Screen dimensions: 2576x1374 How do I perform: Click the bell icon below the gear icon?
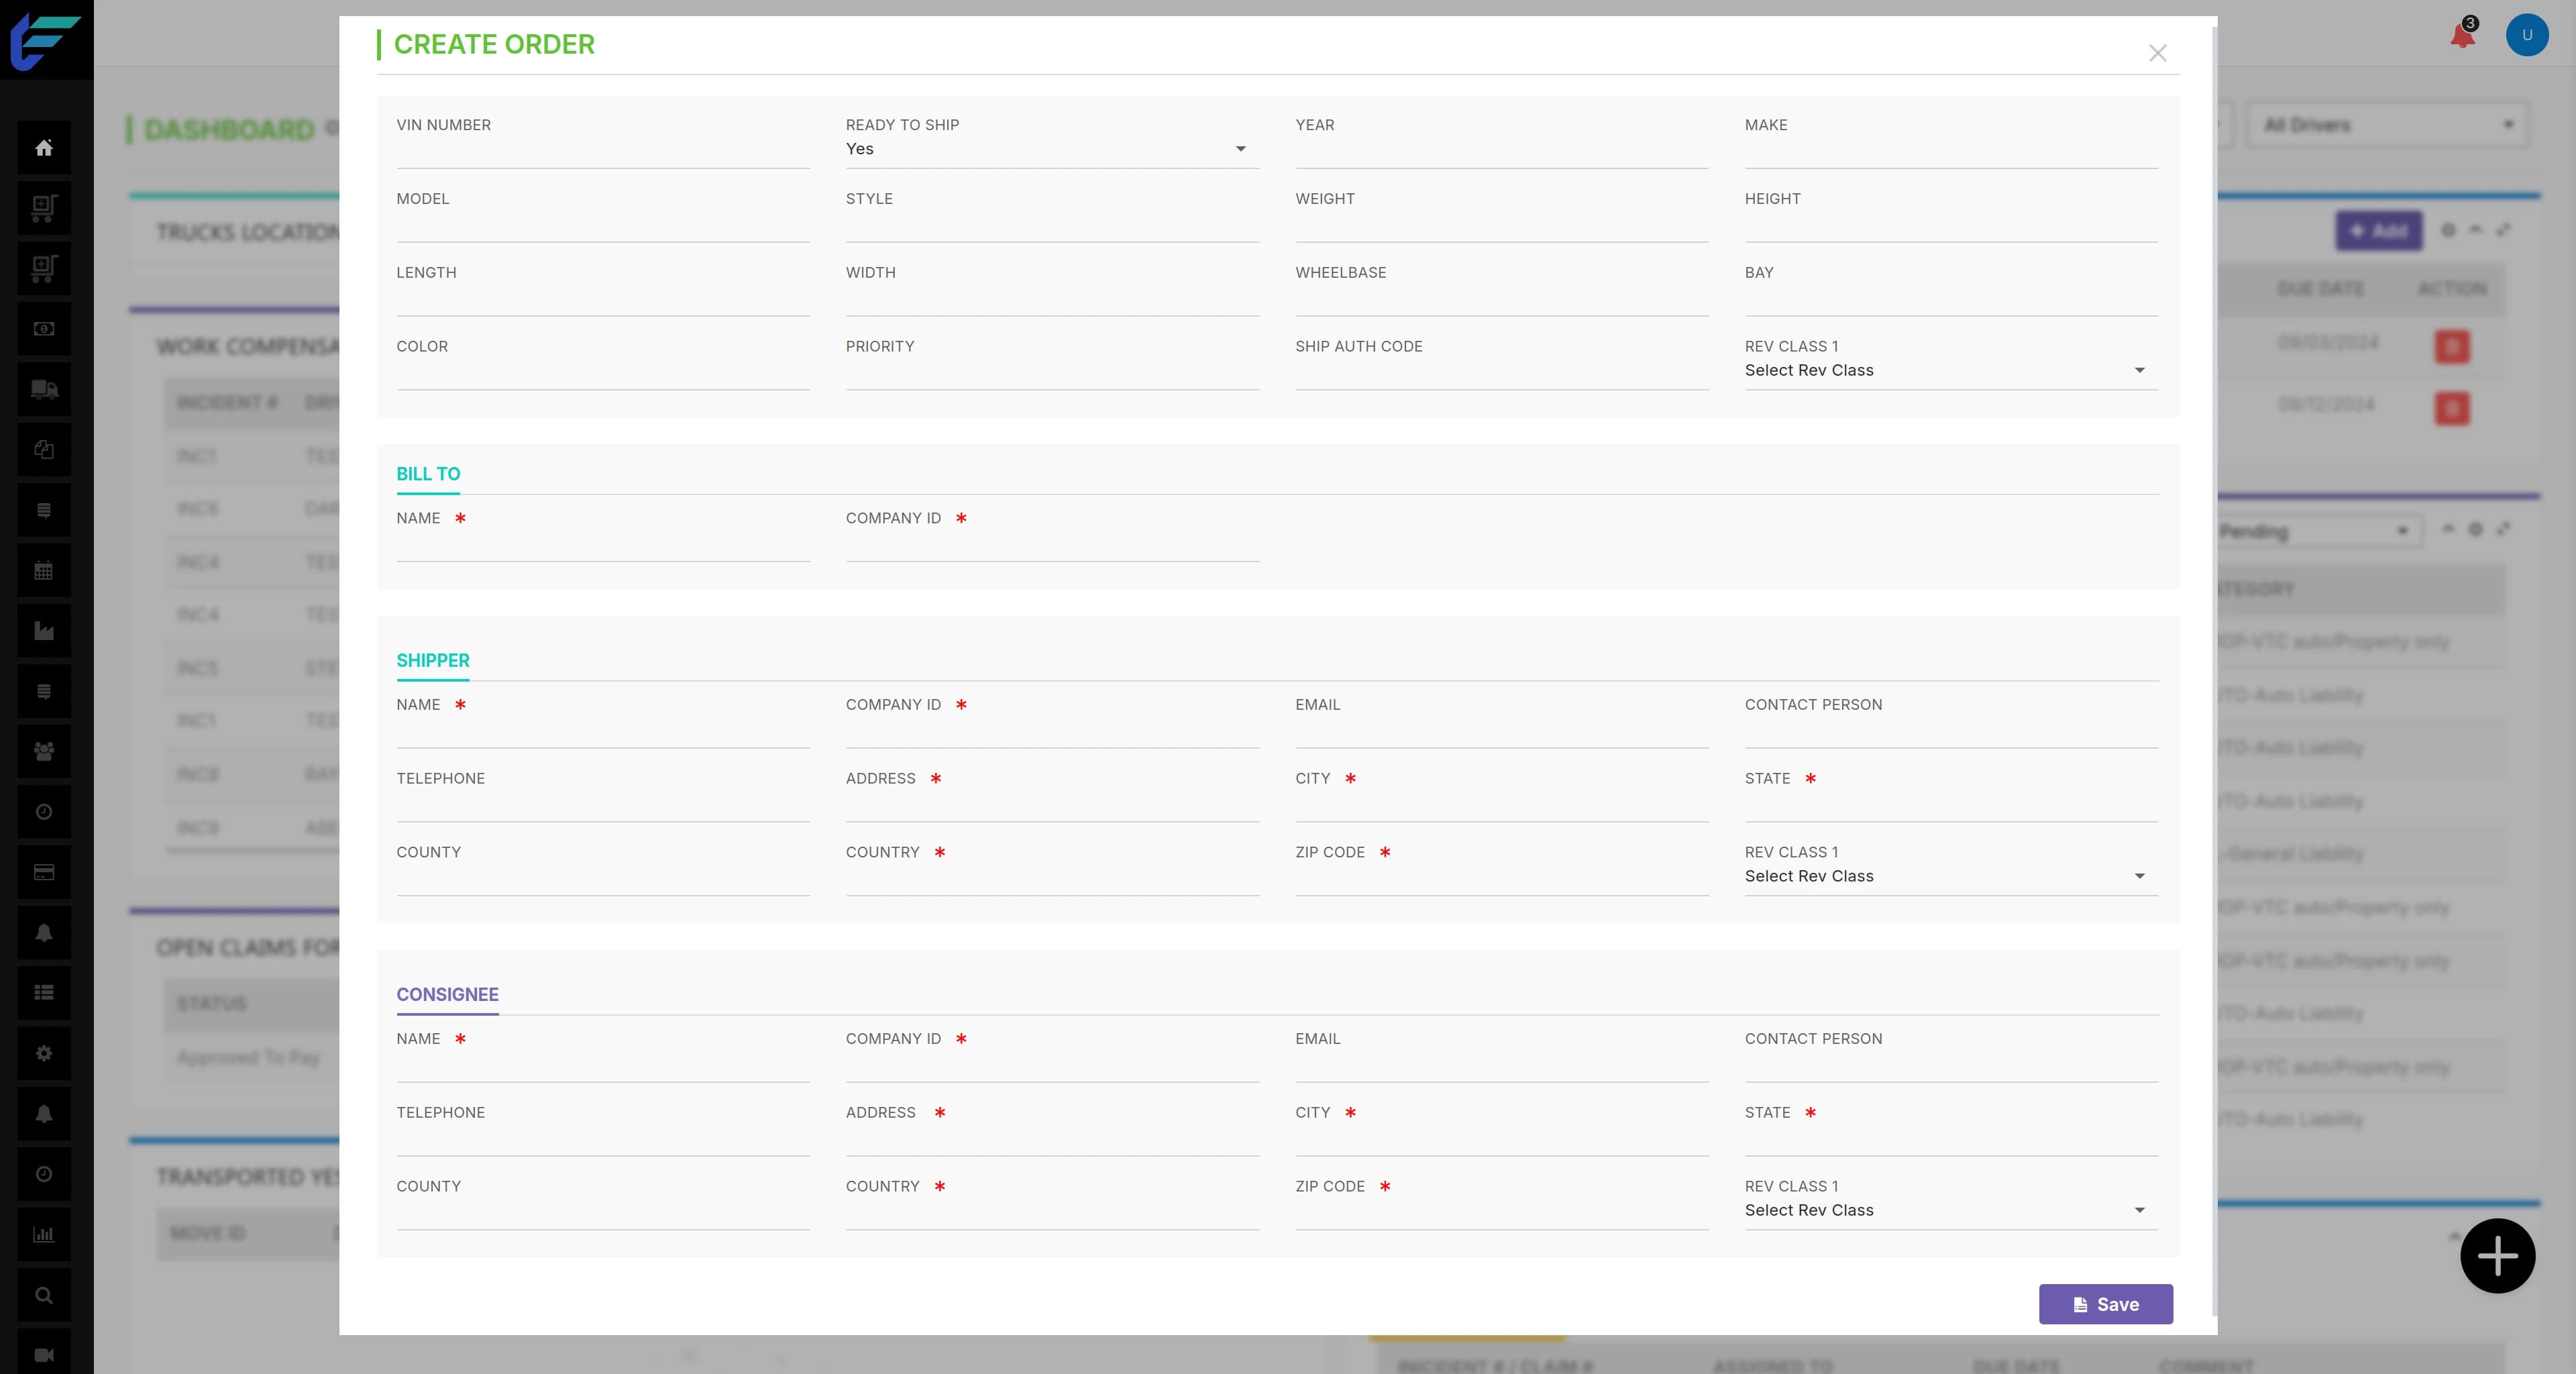point(44,1114)
